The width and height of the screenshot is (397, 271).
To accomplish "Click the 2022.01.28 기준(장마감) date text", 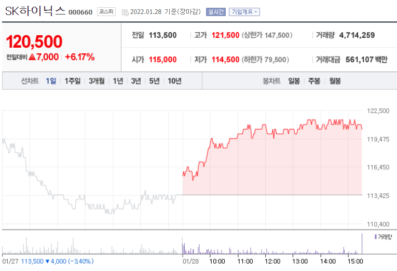I will (166, 11).
